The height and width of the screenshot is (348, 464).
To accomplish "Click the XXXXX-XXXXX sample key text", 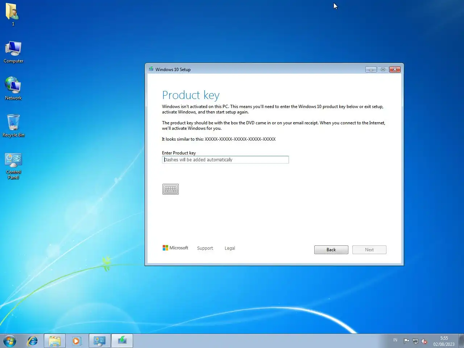I will [240, 139].
